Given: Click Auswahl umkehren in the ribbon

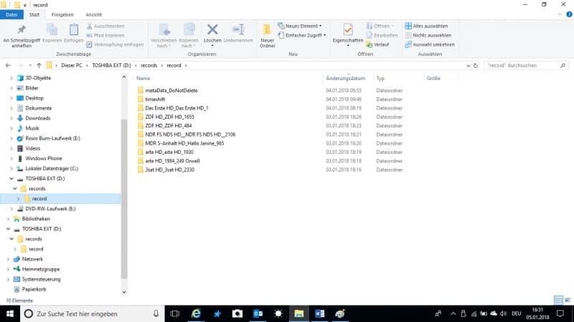Looking at the screenshot, I should pos(430,44).
